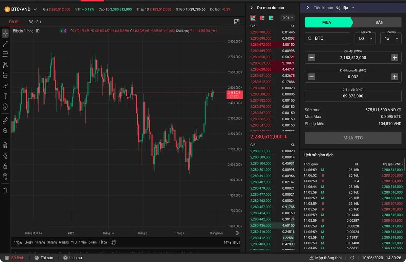Increase the Giá đặt price with plus
Screen dimensions: 406x262
point(394,58)
